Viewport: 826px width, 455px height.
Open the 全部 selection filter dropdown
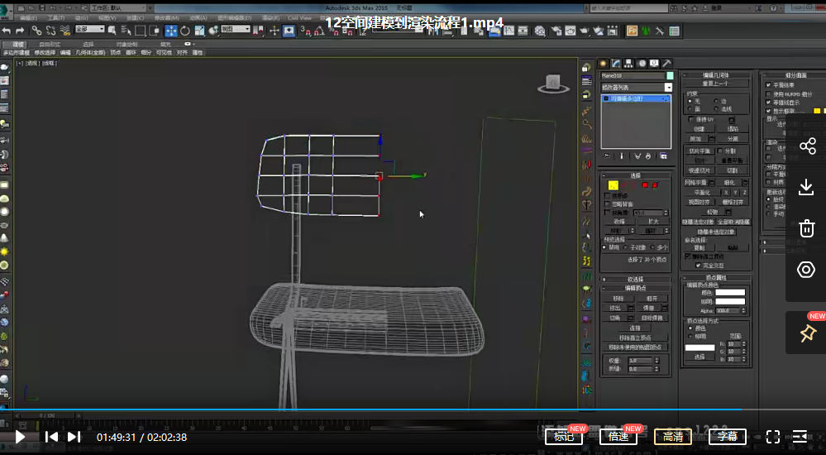[89, 30]
